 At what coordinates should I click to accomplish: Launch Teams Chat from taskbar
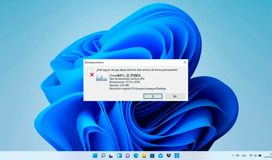pyautogui.click(x=128, y=156)
